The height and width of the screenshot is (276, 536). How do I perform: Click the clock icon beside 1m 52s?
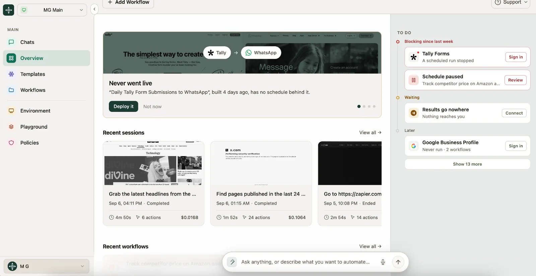(x=219, y=217)
